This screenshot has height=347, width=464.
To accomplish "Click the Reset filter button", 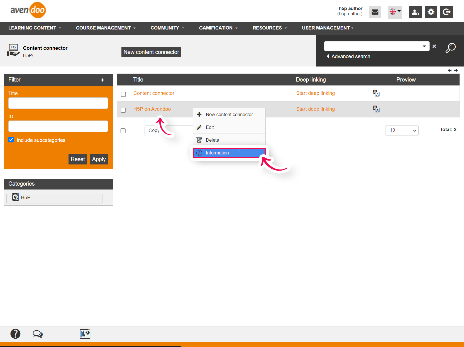I will (x=78, y=159).
